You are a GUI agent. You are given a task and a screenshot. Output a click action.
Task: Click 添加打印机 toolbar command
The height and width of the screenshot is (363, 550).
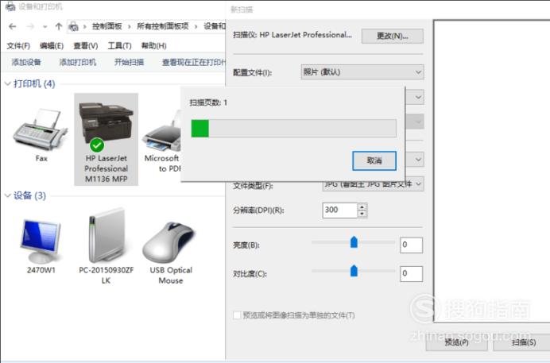click(78, 63)
